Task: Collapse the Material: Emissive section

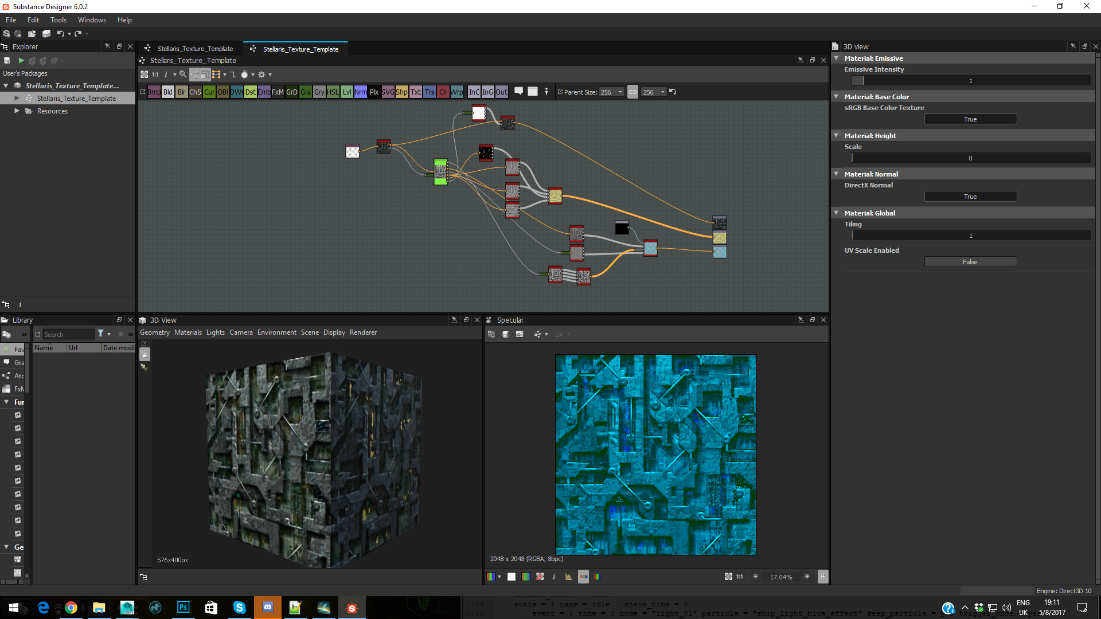Action: pyautogui.click(x=836, y=58)
